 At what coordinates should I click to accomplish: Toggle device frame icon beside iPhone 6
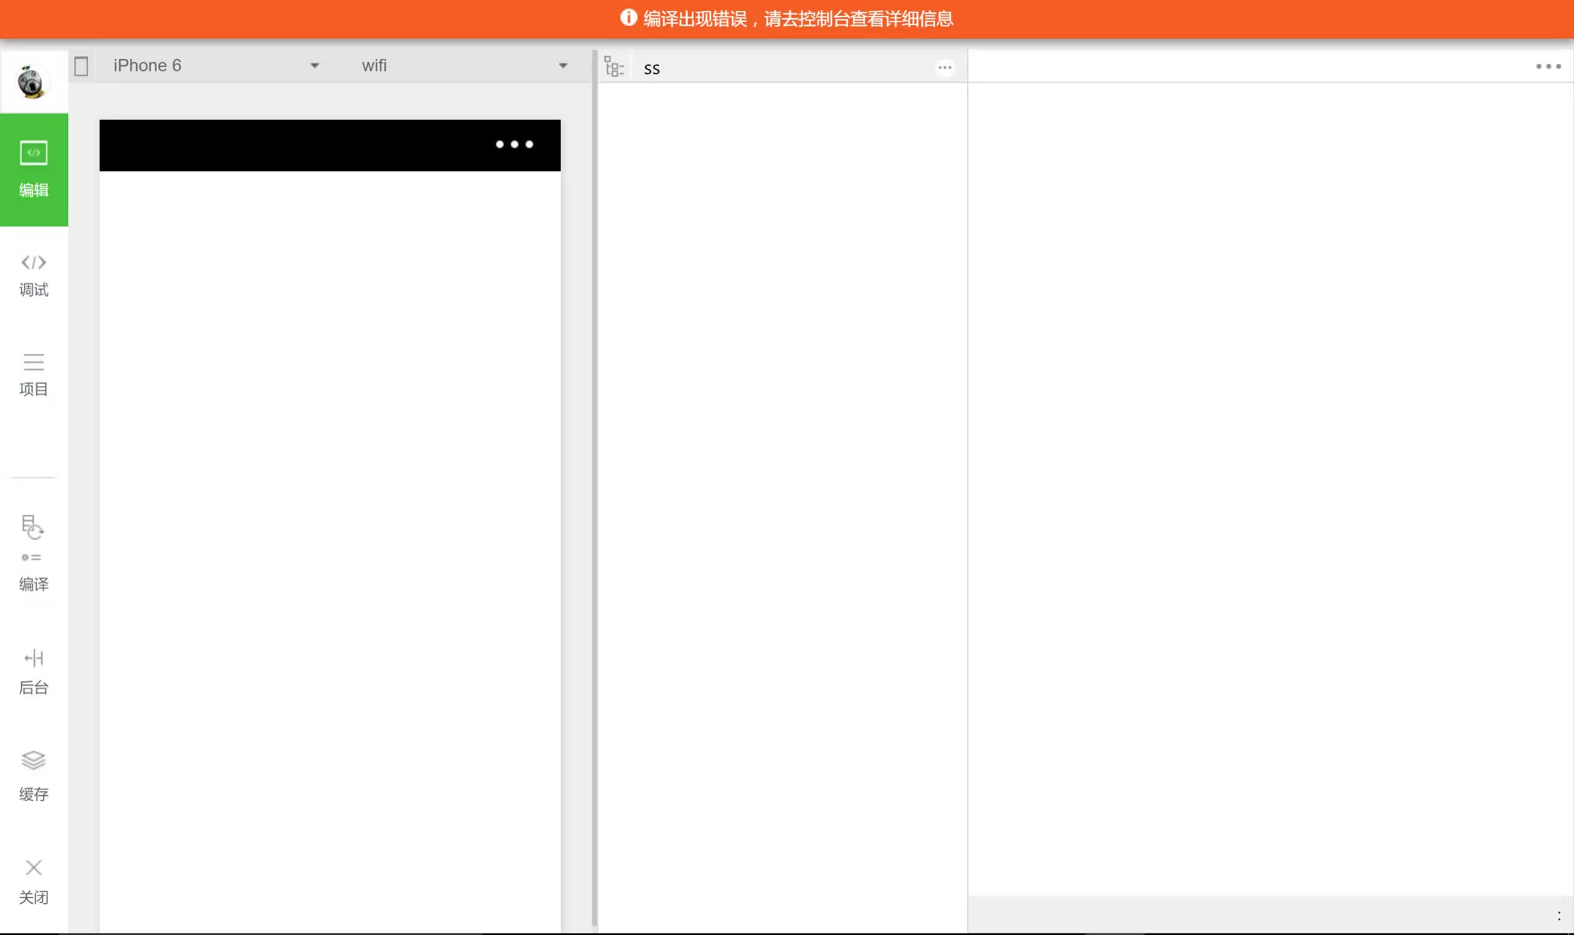pyautogui.click(x=81, y=66)
